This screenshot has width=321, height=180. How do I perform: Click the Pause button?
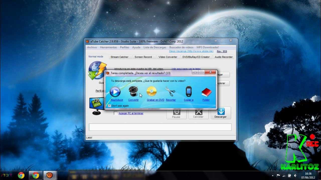(176, 114)
